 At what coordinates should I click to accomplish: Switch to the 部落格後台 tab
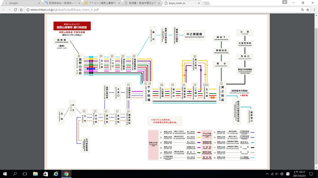(61, 3)
